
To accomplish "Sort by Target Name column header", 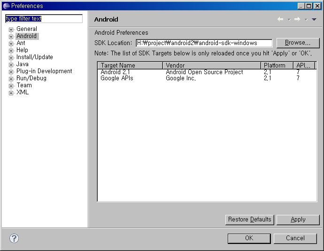I will (130, 65).
